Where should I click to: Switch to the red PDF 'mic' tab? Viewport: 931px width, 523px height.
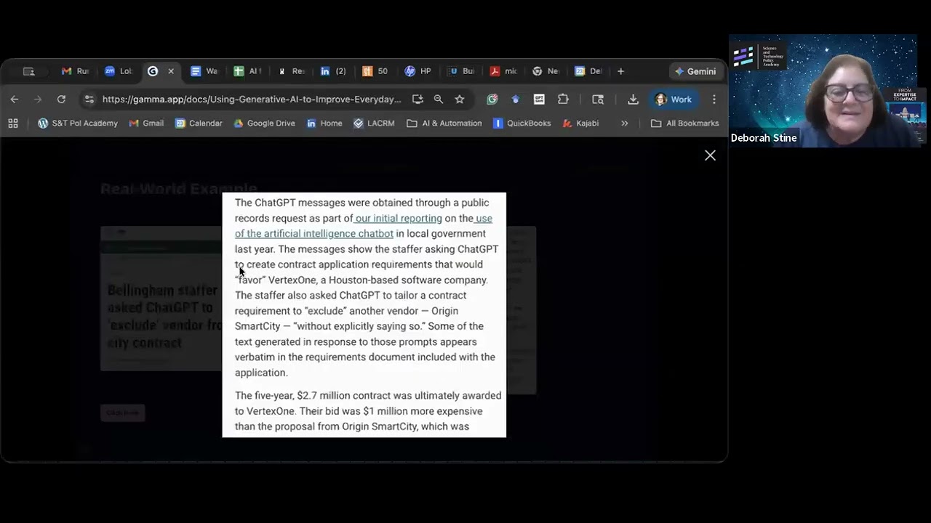click(x=504, y=71)
